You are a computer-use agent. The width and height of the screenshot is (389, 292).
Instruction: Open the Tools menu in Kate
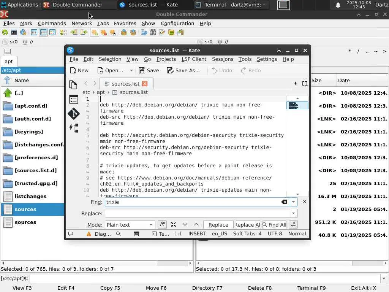click(x=245, y=59)
